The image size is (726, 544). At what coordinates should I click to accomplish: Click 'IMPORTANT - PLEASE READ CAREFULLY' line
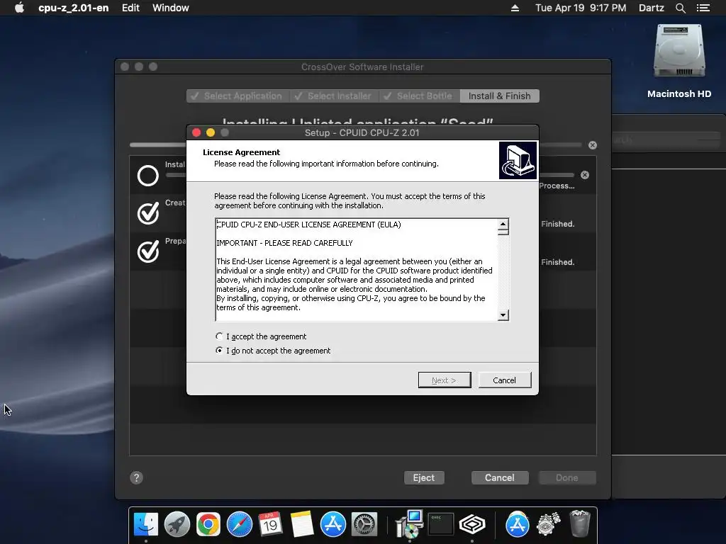tap(284, 243)
